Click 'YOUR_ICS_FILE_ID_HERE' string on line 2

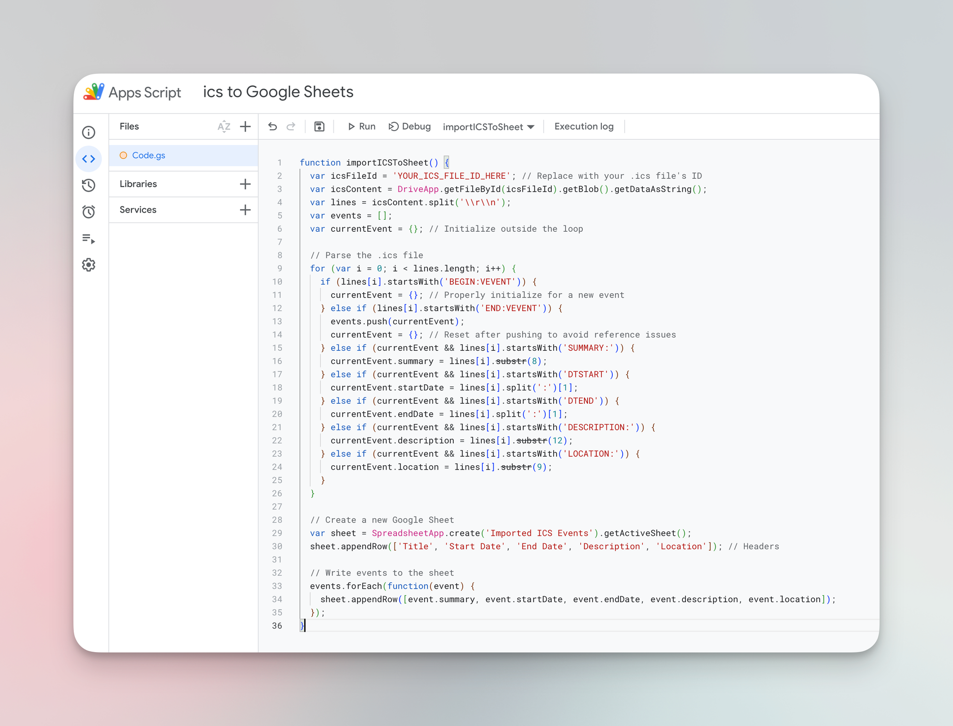tap(452, 176)
